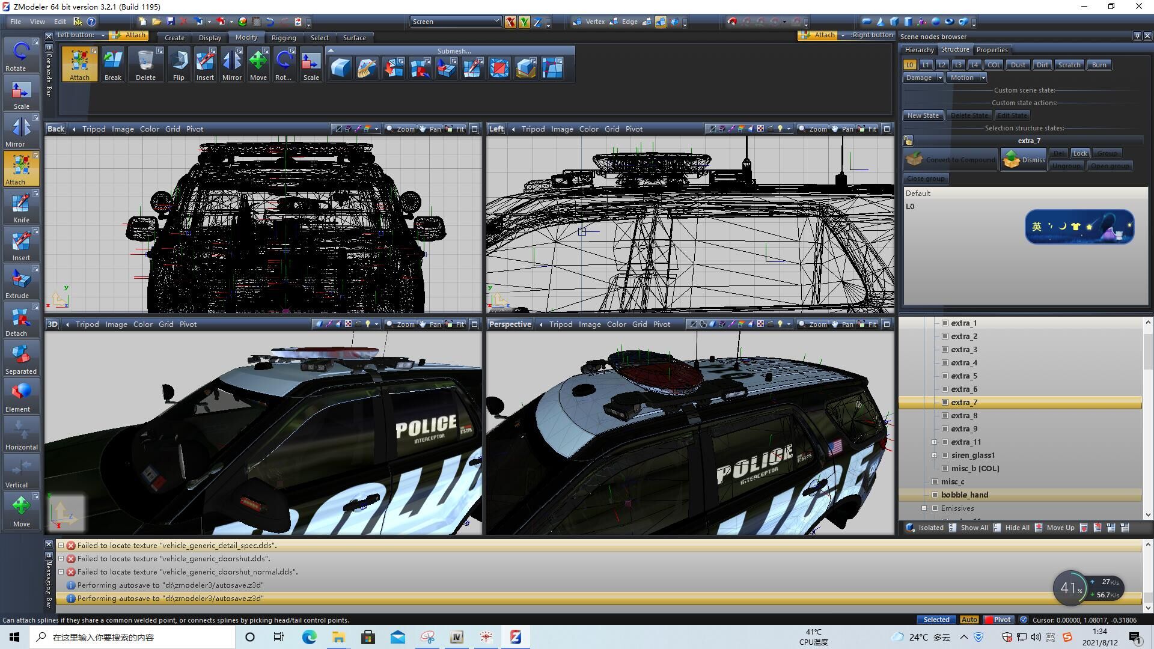Image resolution: width=1154 pixels, height=649 pixels.
Task: Select the Extrude tool
Action: click(x=21, y=282)
